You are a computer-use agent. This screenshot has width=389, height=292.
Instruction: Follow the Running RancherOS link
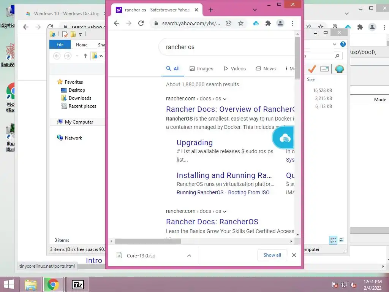pyautogui.click(x=200, y=192)
